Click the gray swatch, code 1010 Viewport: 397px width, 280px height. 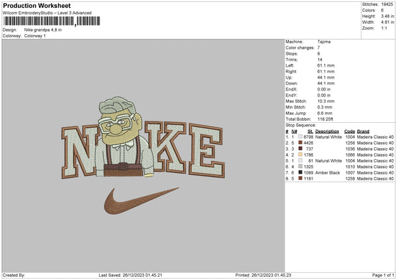coord(300,166)
